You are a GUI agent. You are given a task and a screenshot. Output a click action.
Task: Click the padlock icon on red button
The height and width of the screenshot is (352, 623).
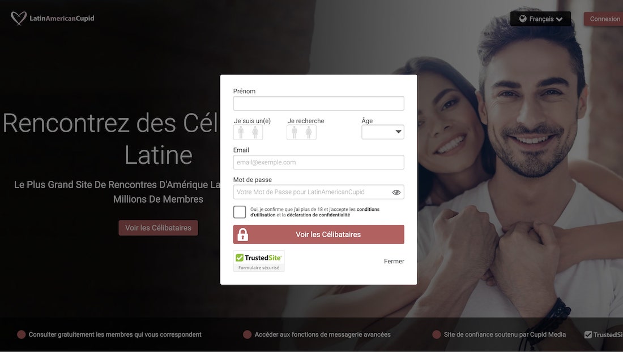click(243, 234)
